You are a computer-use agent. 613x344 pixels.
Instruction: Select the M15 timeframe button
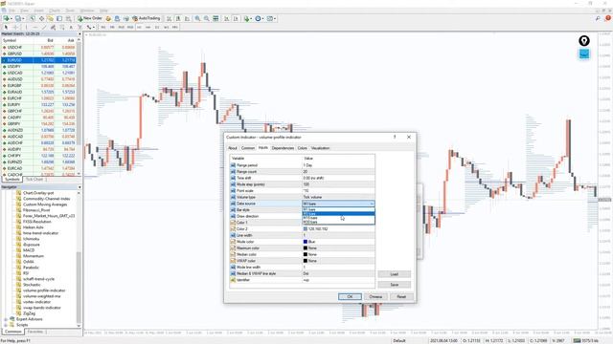[122, 28]
